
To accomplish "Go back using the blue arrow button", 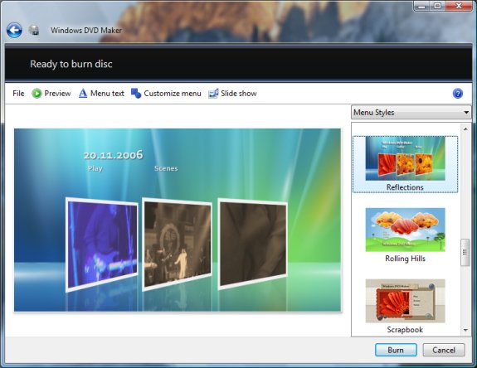I will pyautogui.click(x=14, y=30).
